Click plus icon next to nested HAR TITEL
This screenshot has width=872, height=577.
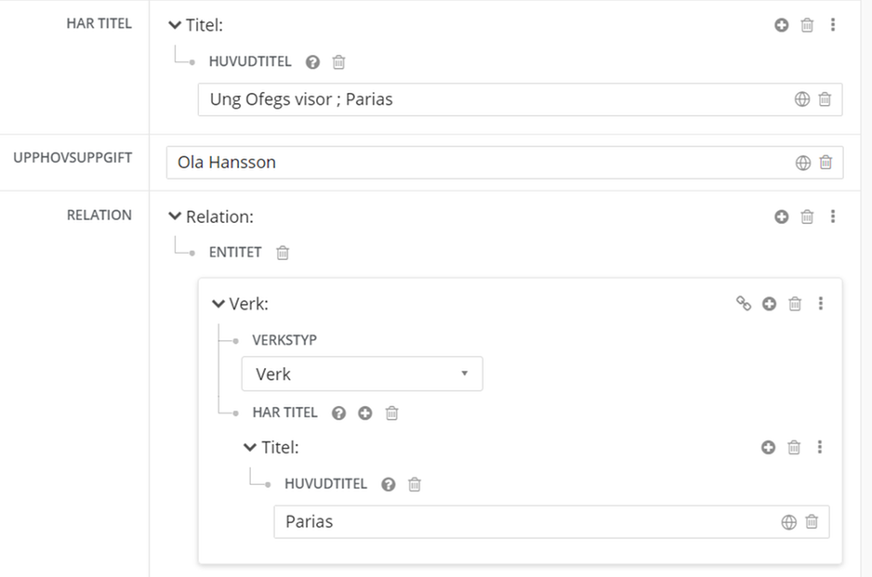pyautogui.click(x=365, y=413)
